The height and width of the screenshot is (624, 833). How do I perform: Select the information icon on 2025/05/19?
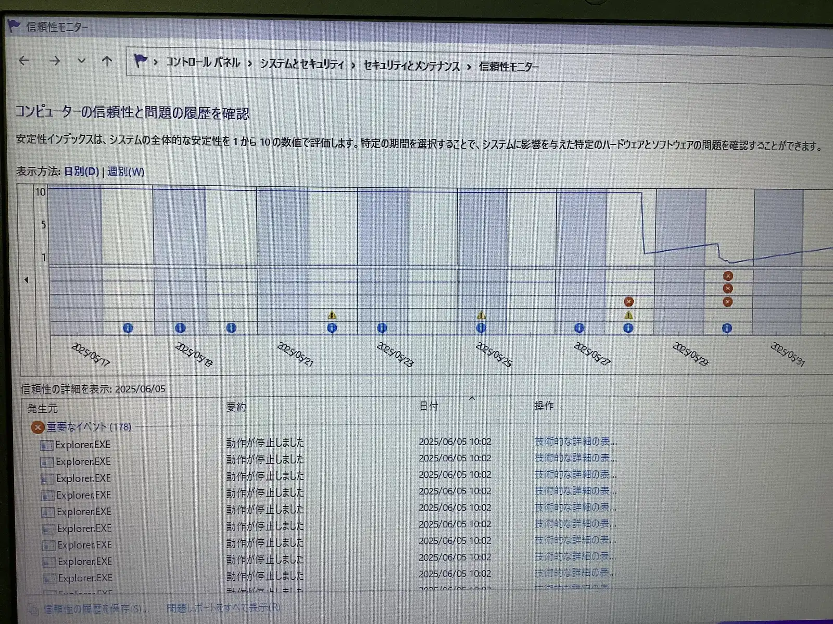[180, 328]
